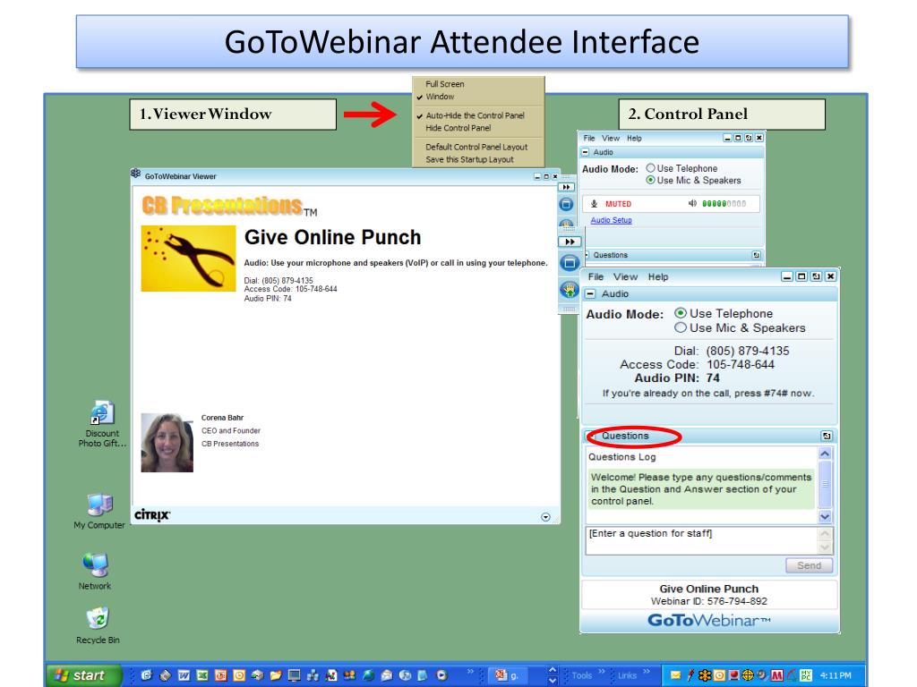Undock the Questions pane in rear control panel
Screen dimensions: 917x687
tap(756, 255)
